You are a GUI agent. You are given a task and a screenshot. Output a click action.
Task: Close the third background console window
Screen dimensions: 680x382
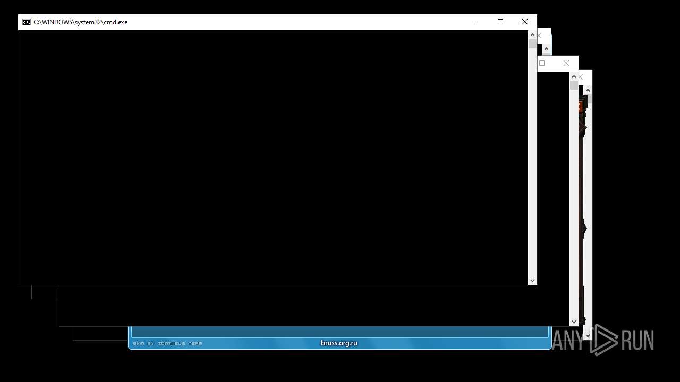point(566,63)
